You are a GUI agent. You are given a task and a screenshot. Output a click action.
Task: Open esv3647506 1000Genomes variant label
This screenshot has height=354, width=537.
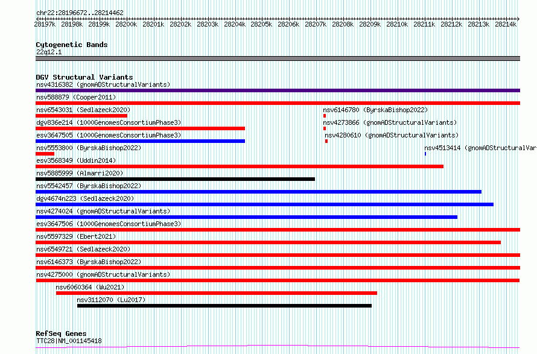click(x=109, y=224)
